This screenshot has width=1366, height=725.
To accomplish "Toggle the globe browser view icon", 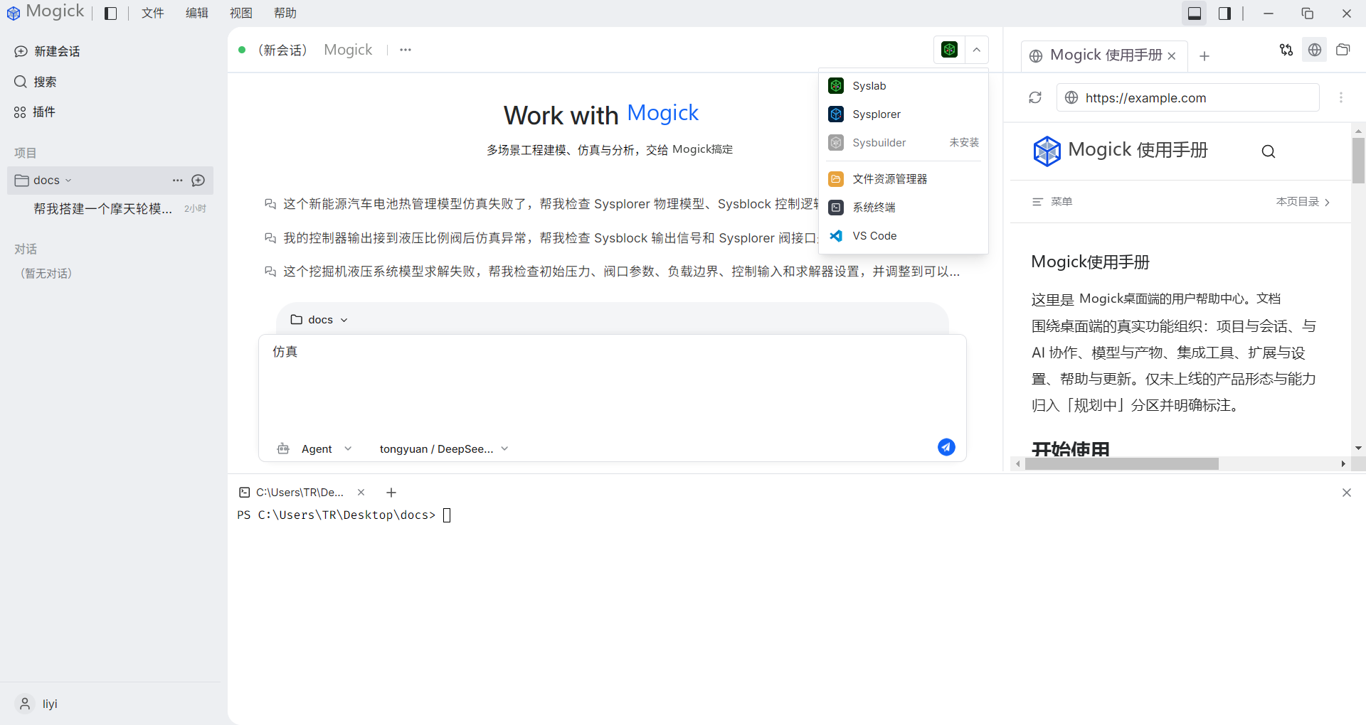I will point(1315,50).
